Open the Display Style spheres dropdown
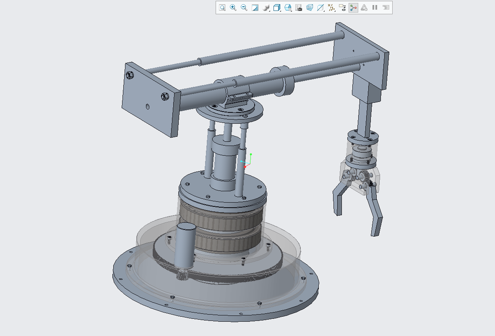This screenshot has width=495, height=336. coord(266,8)
